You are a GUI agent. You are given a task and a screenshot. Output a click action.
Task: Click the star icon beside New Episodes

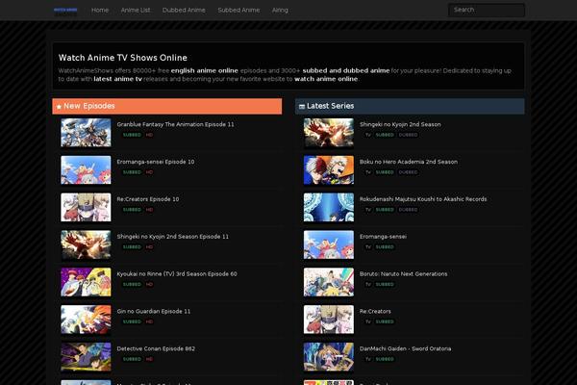coord(59,107)
